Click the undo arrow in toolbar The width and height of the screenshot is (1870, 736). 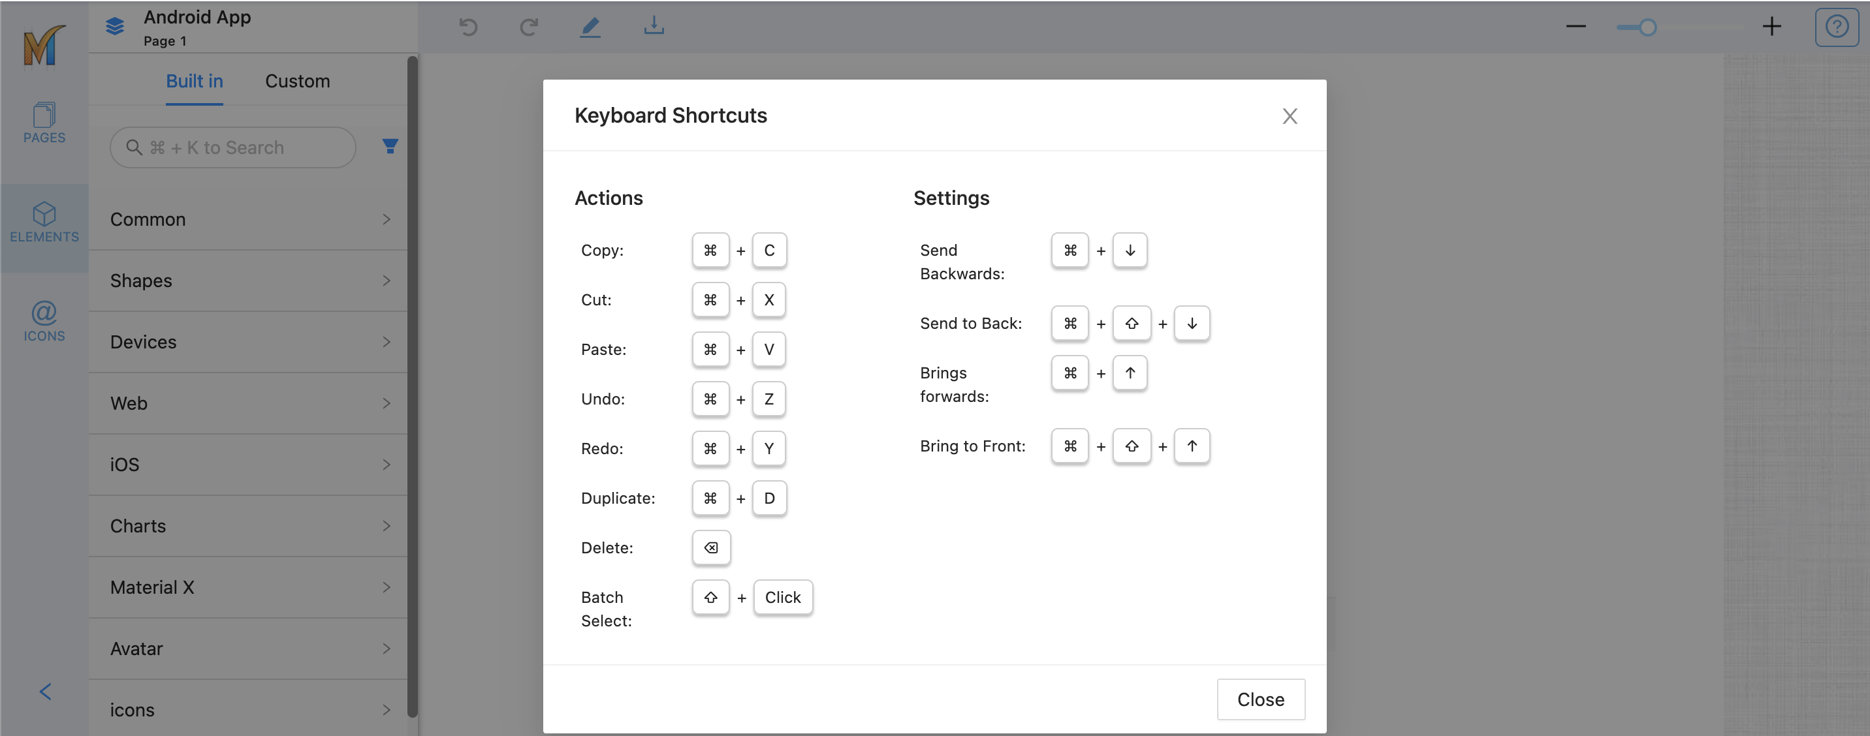(x=468, y=27)
